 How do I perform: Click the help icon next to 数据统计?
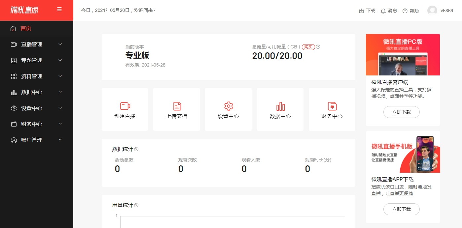pos(136,149)
